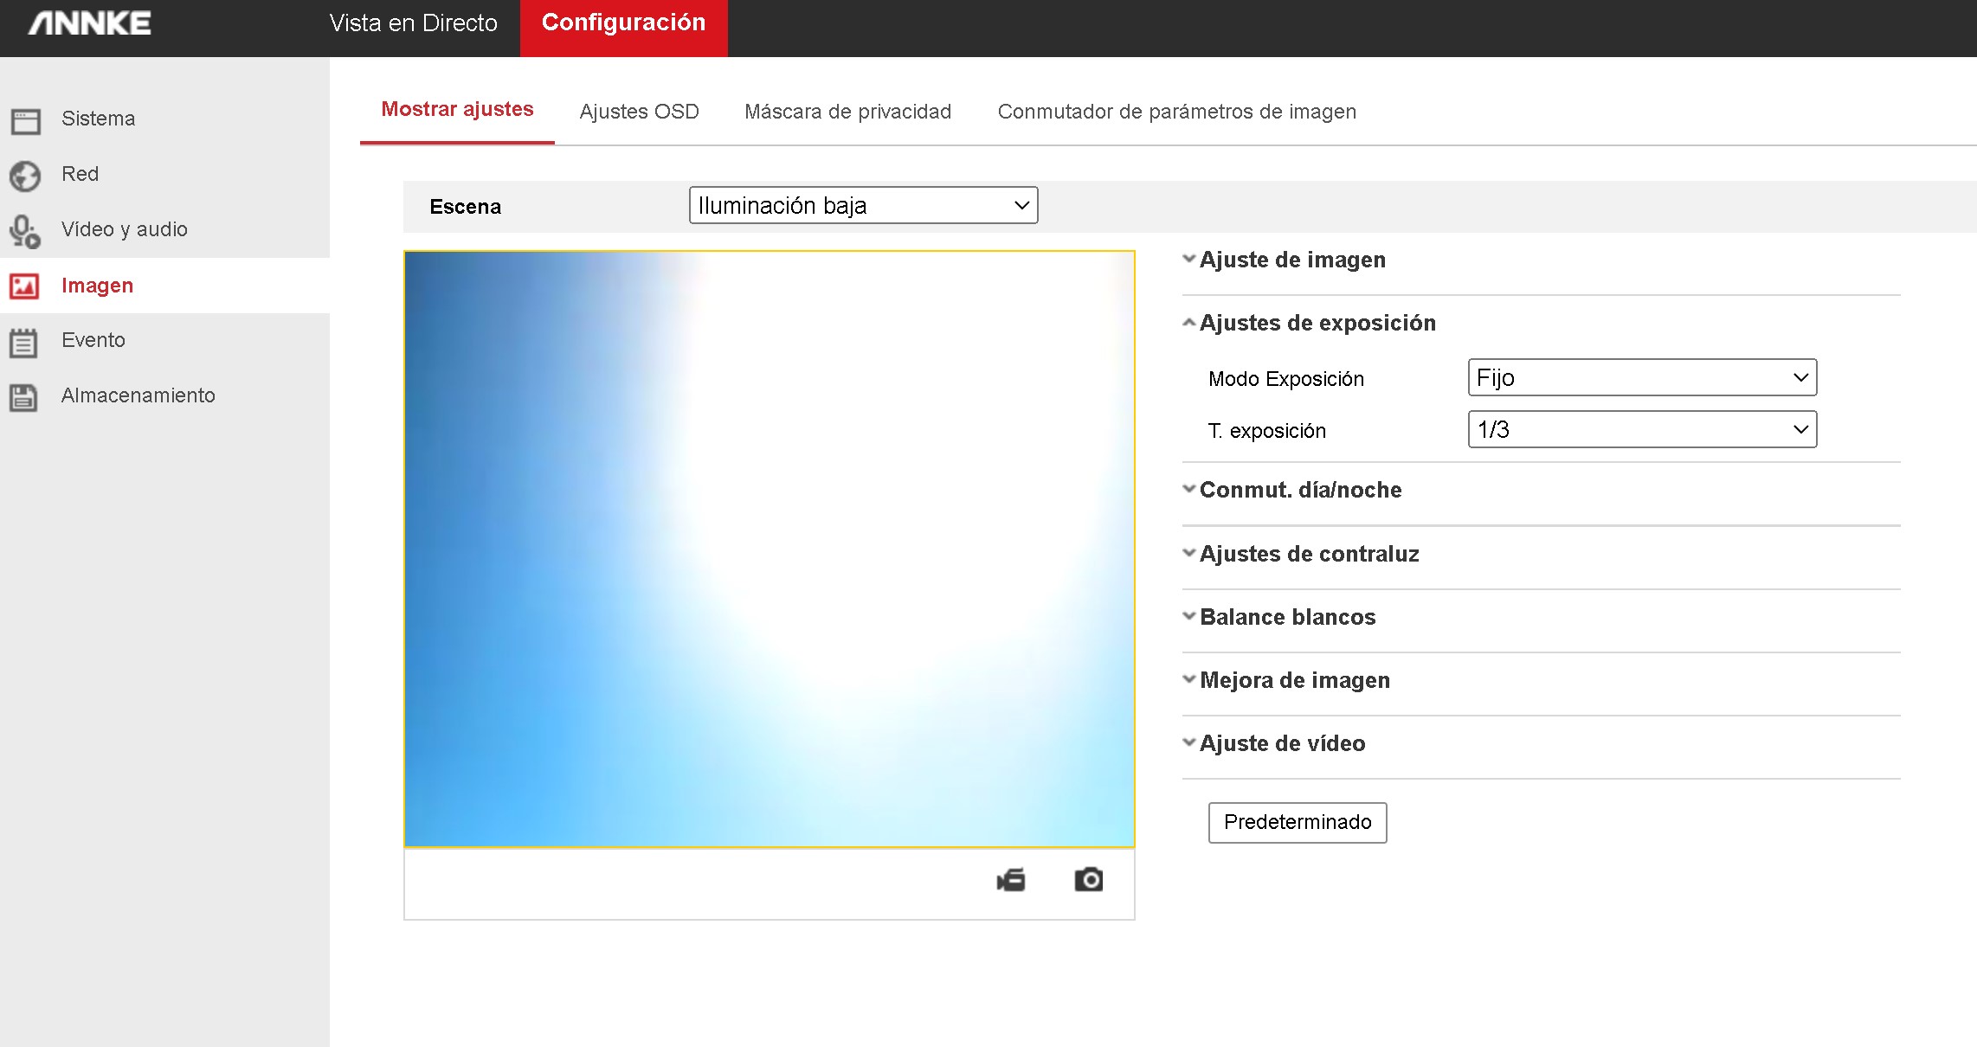Image resolution: width=1977 pixels, height=1047 pixels.
Task: Open the Vista en Directo tab
Action: pos(413,23)
